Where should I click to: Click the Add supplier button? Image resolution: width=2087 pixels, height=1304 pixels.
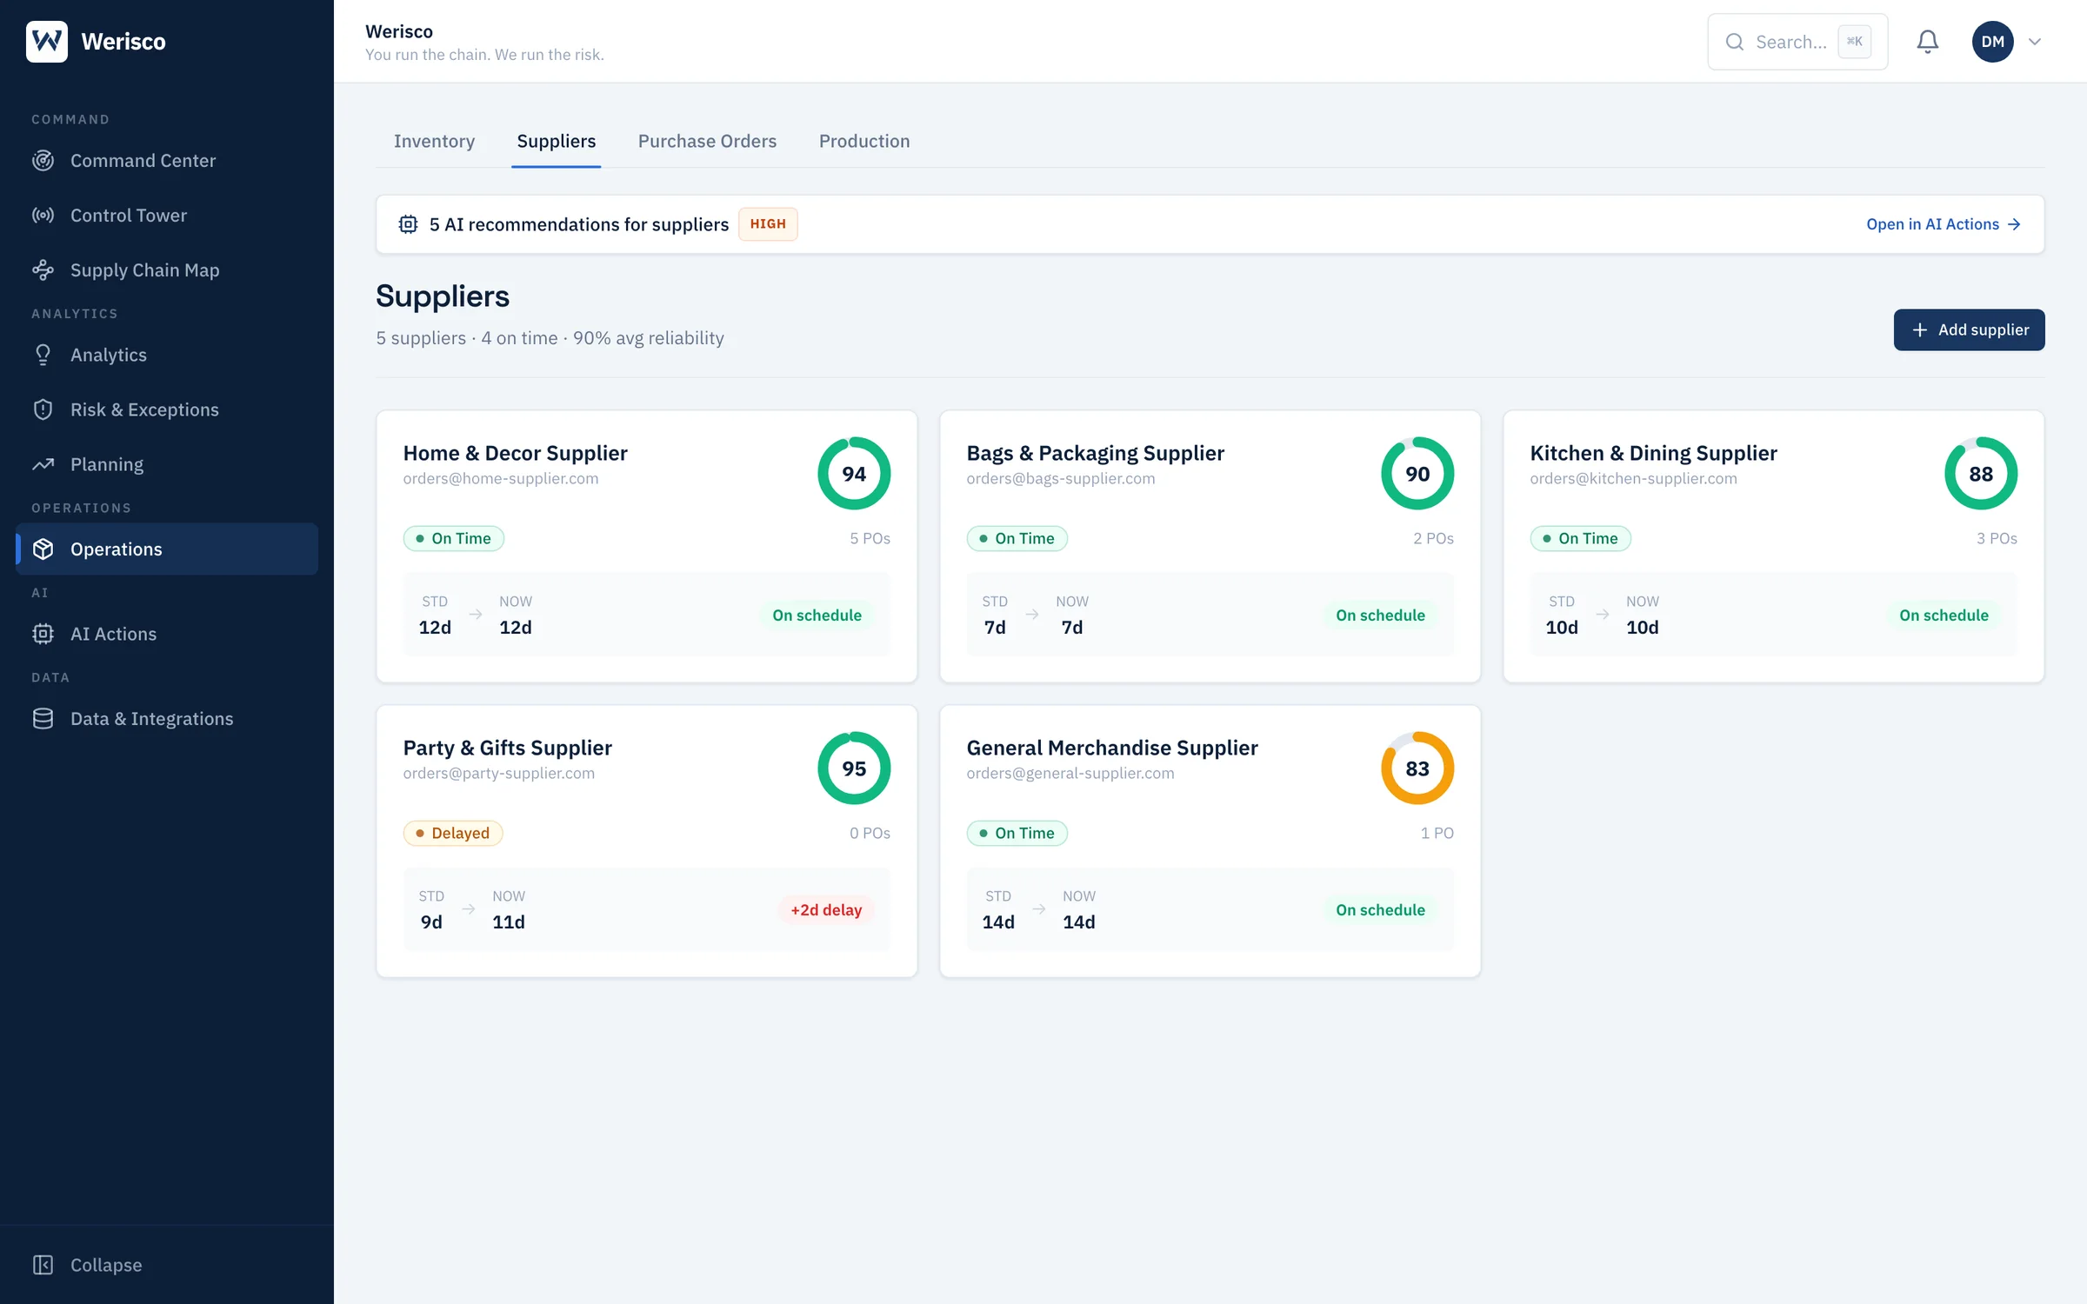(x=1969, y=330)
